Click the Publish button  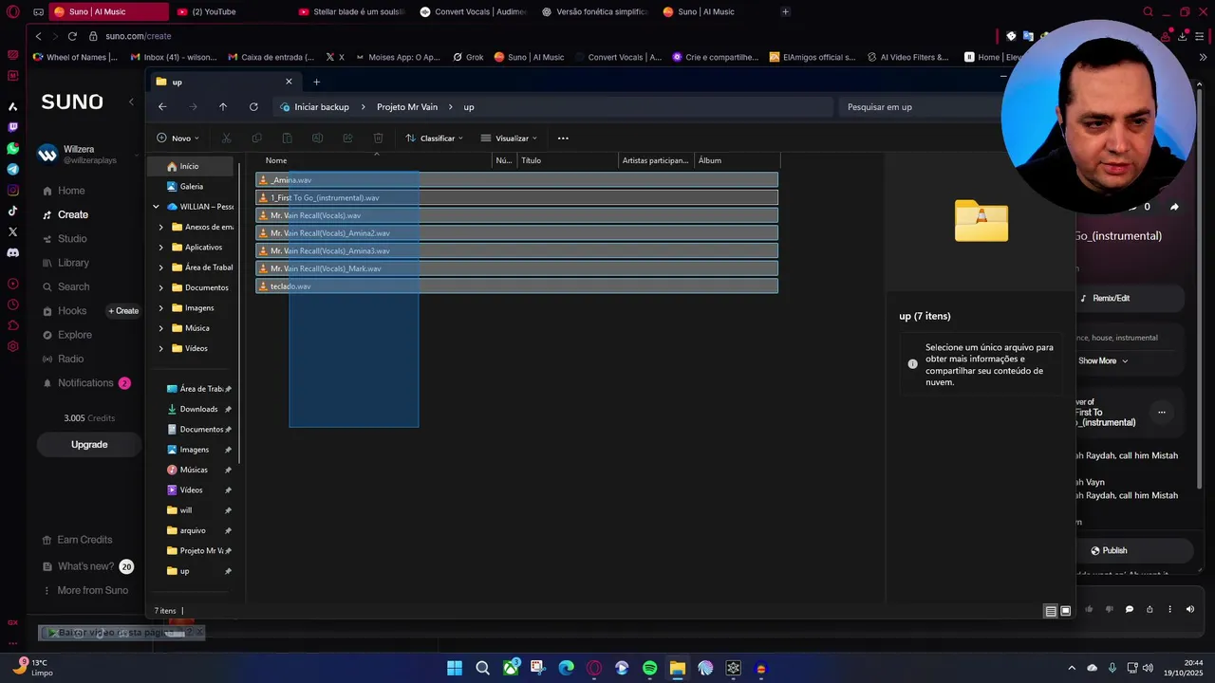pos(1109,550)
